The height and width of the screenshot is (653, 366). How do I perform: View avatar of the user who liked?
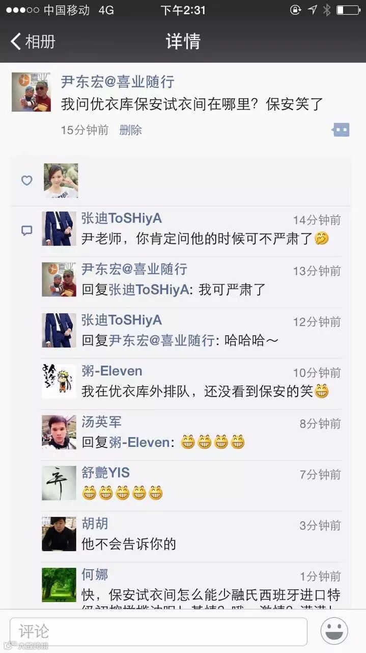click(61, 181)
